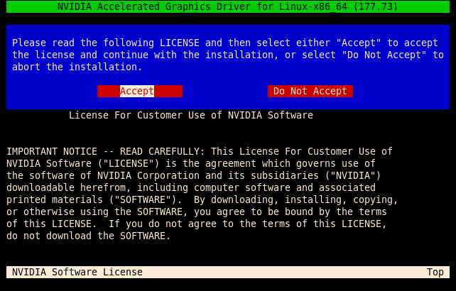Click the 'or otherwise using the SOFTWARE' line
The height and width of the screenshot is (291, 456).
197,212
